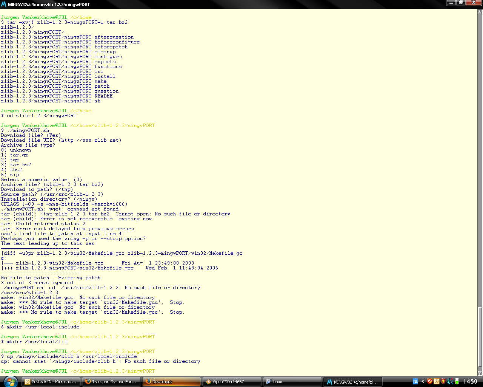The image size is (483, 387).
Task: Click 'zlib-1.2.3/mingwPORT/mingwPORT.README' line
Action: pos(57,96)
